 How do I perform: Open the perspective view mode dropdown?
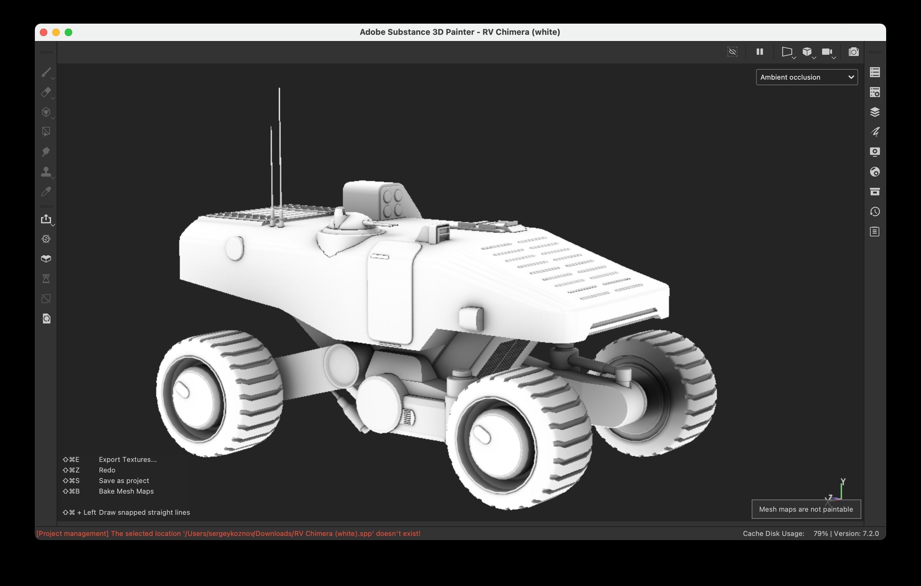[x=788, y=52]
